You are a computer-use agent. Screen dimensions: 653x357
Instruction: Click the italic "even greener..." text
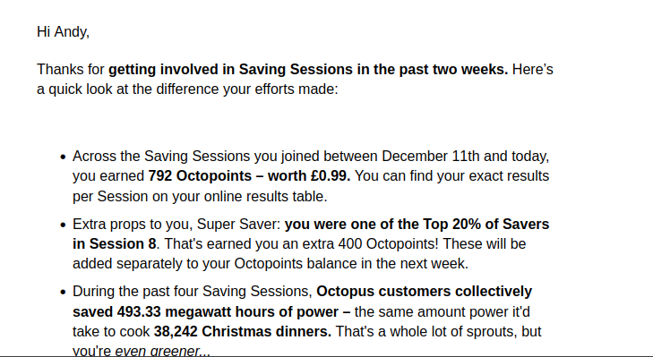click(x=162, y=351)
